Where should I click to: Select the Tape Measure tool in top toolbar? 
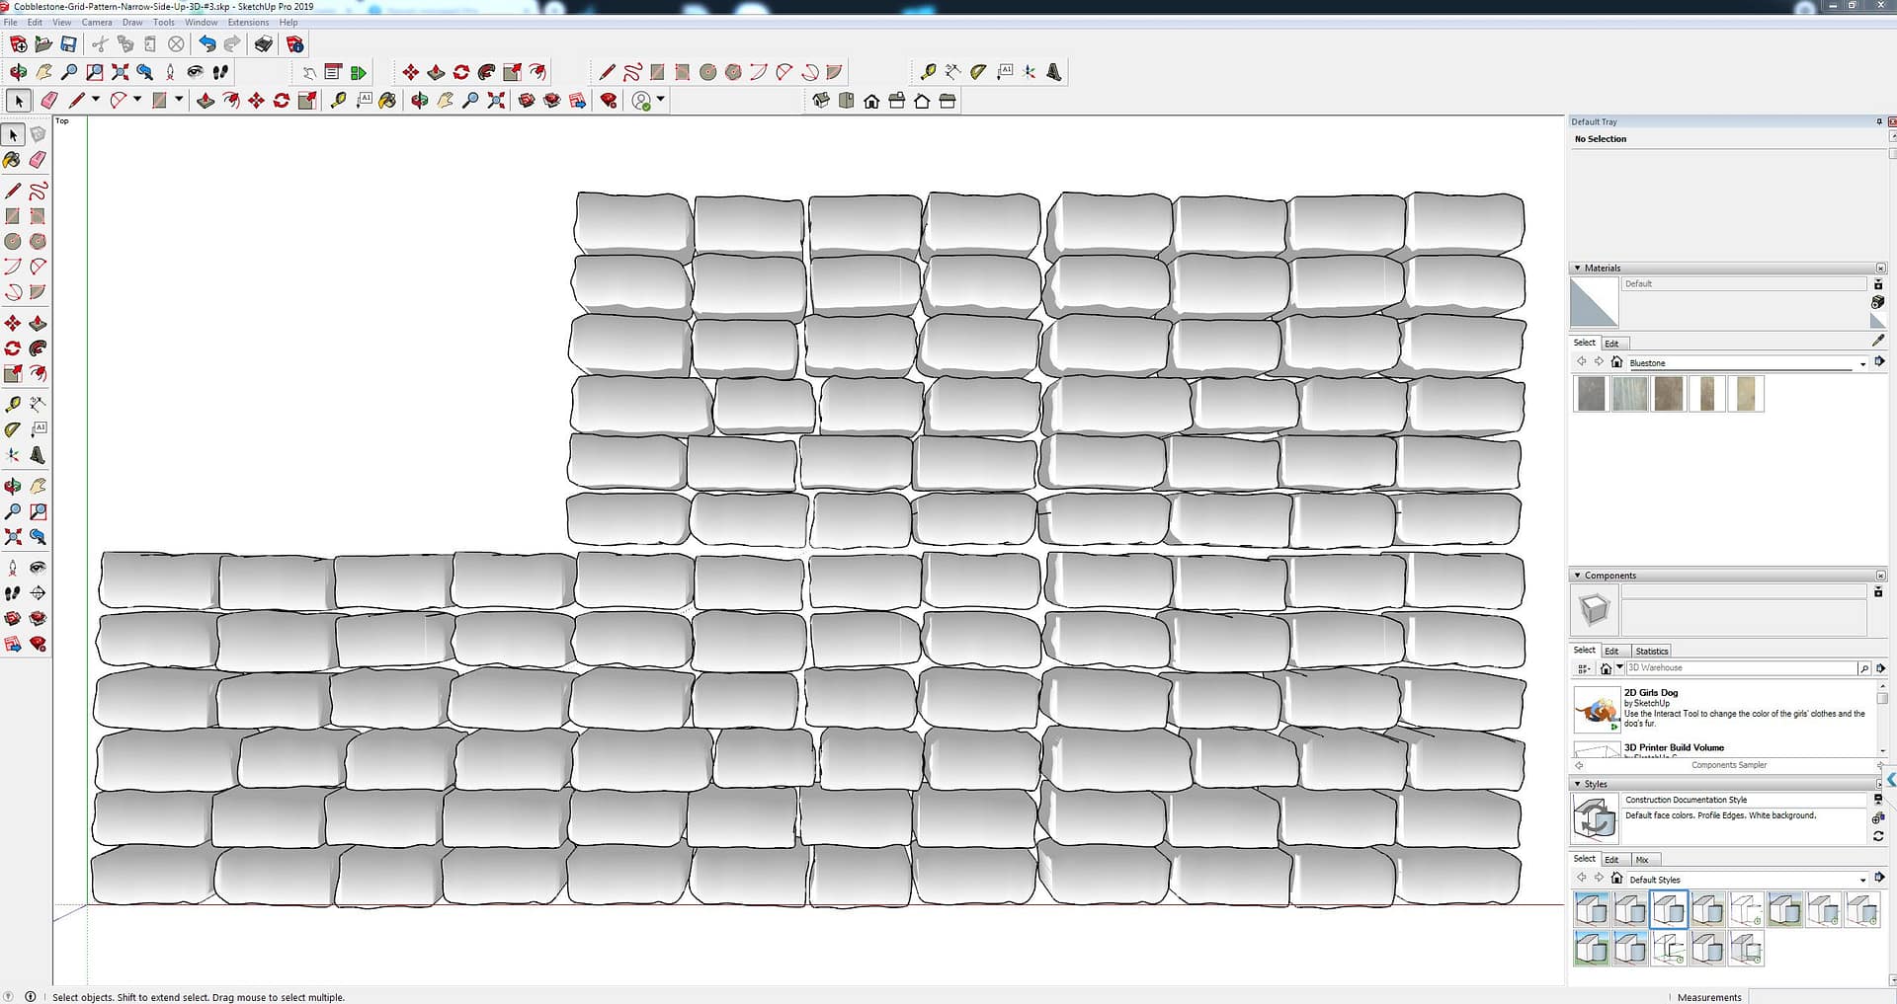coord(928,72)
